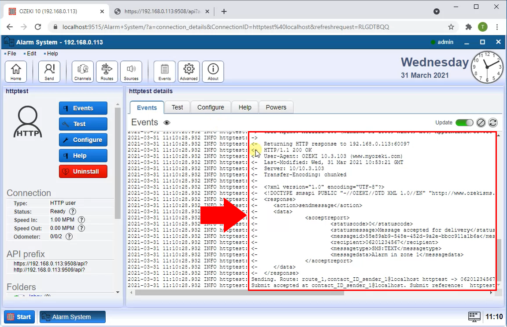Switch to the Powers tab
Viewport: 507px width, 327px height.
coord(276,107)
